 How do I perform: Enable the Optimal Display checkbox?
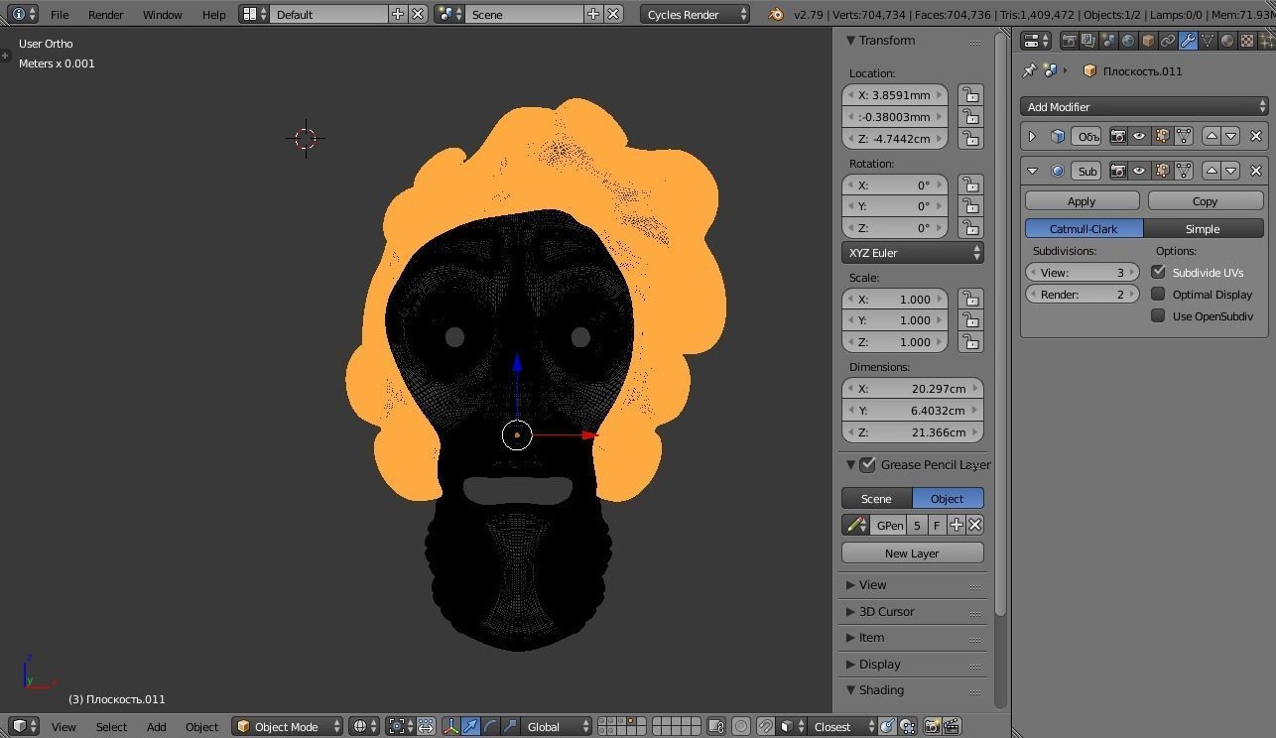[x=1158, y=294]
